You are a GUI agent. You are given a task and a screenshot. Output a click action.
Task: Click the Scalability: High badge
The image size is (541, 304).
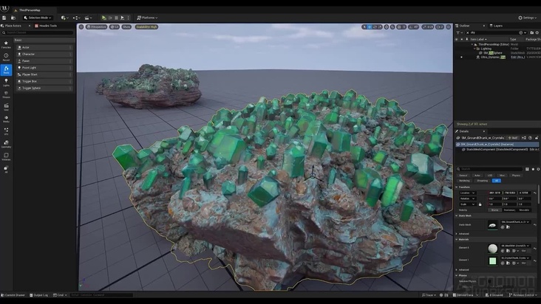[146, 27]
